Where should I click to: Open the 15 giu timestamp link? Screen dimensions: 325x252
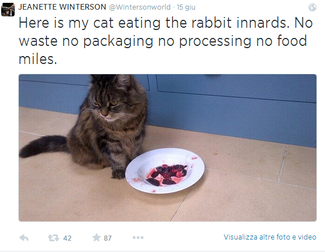click(186, 7)
